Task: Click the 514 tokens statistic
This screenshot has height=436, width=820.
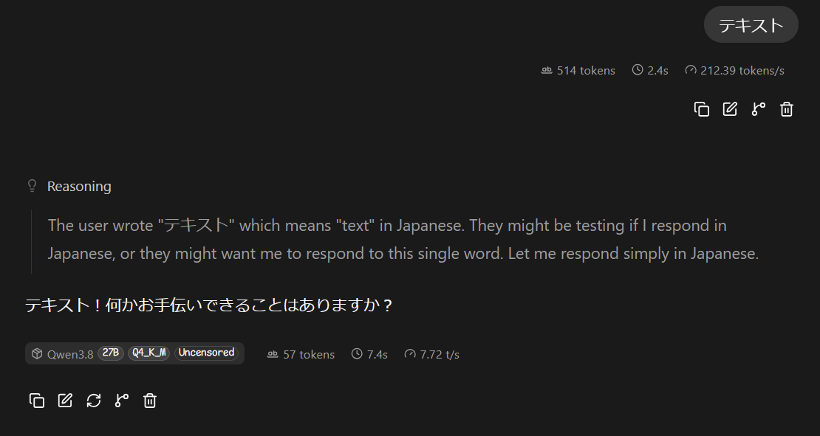Action: point(578,71)
